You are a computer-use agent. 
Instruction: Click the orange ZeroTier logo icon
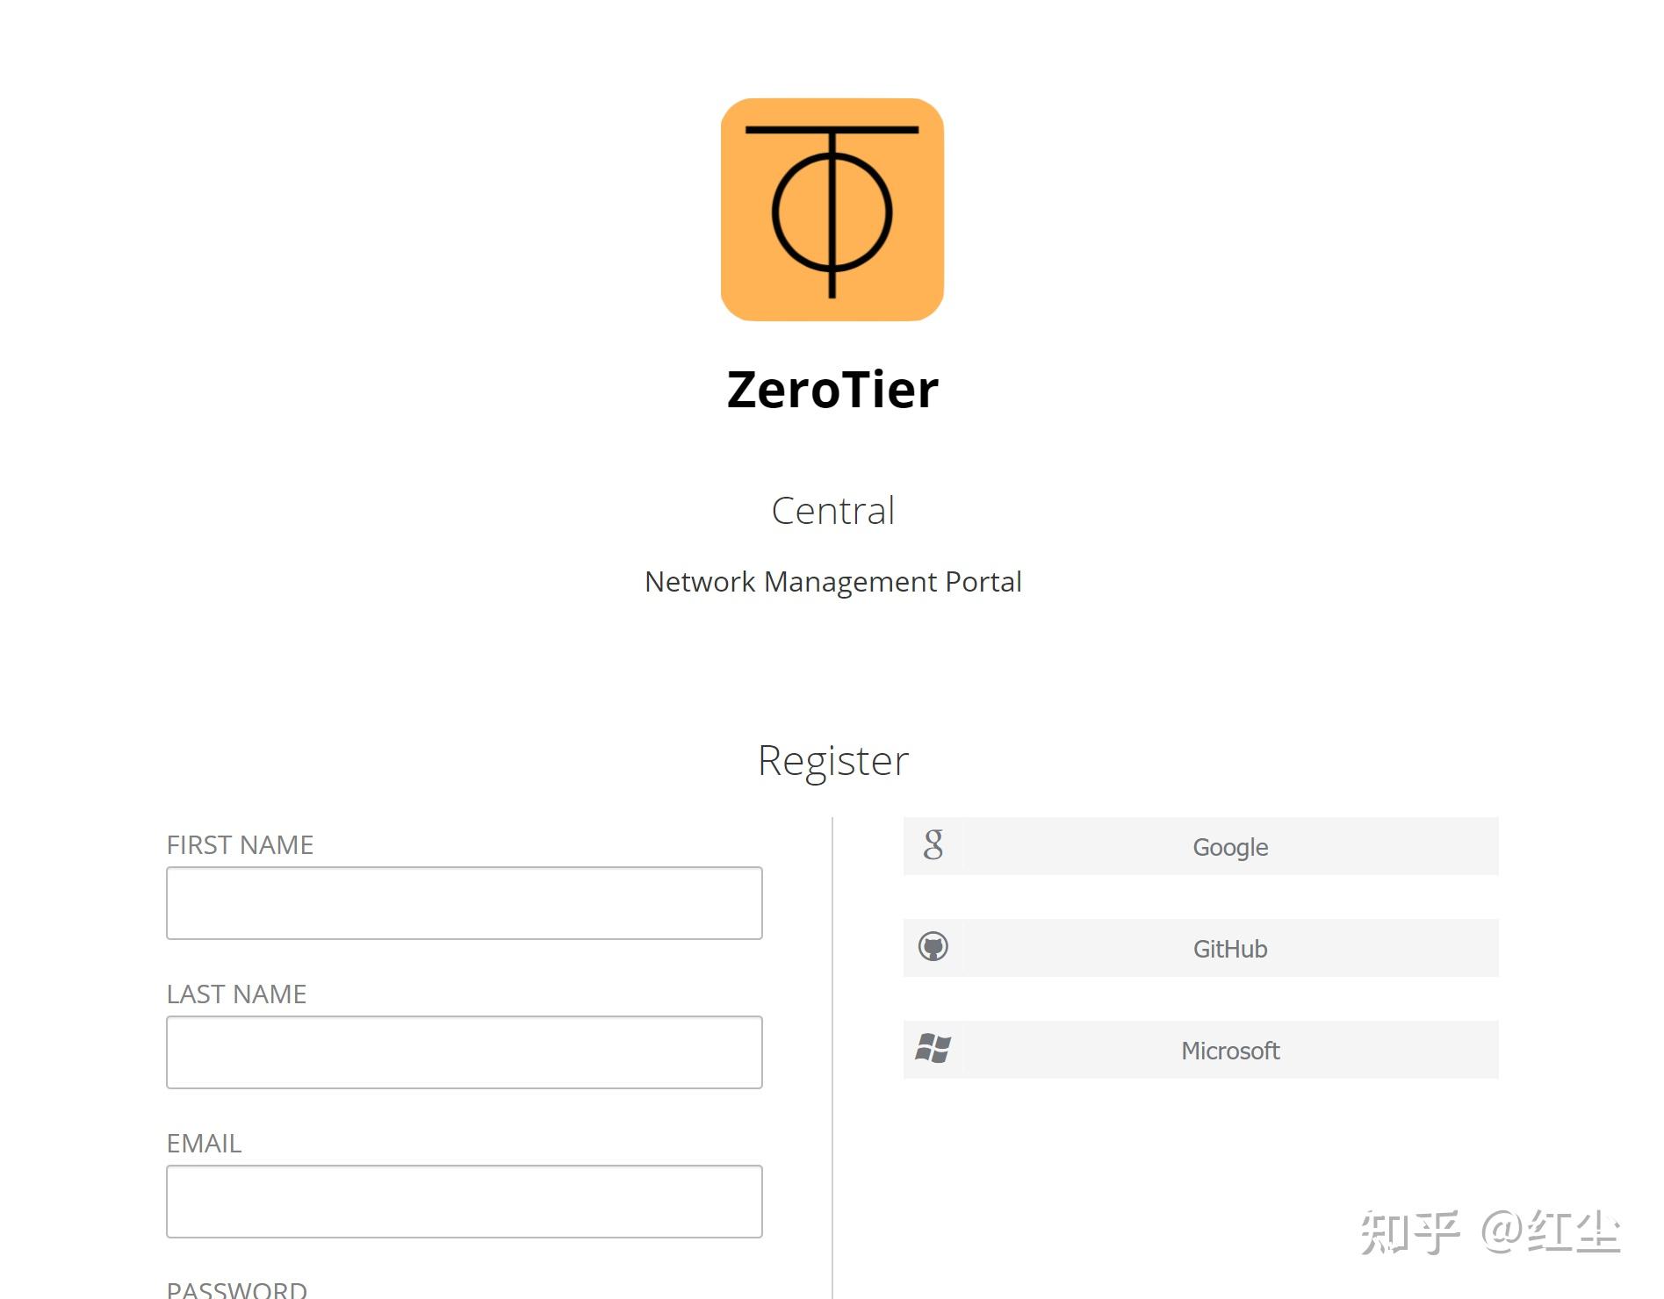pos(831,211)
